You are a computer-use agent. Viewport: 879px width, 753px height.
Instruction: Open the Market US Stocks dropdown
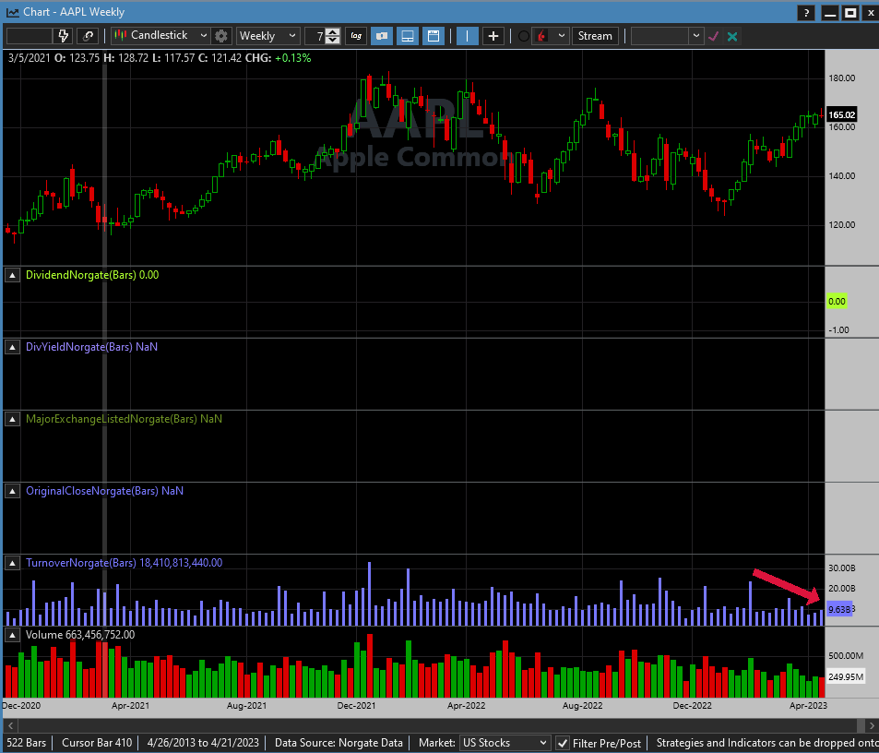[504, 743]
